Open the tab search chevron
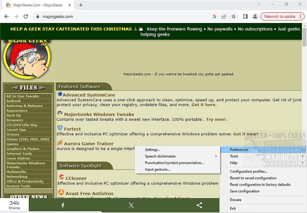 coord(259,4)
